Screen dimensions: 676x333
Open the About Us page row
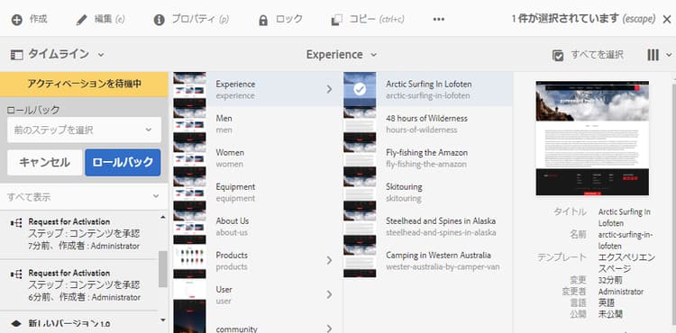(x=257, y=226)
